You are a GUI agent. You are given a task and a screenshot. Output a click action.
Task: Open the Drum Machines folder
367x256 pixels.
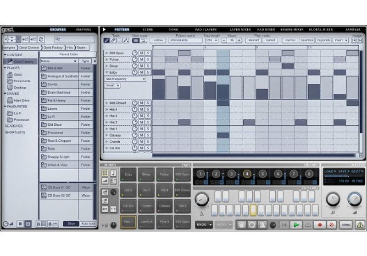pyautogui.click(x=59, y=92)
